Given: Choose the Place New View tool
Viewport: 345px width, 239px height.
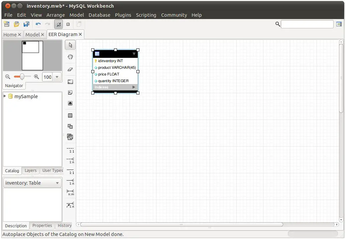Looking at the screenshot, I should (70, 126).
